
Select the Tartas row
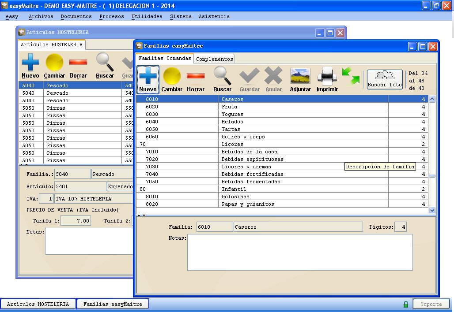coord(282,129)
